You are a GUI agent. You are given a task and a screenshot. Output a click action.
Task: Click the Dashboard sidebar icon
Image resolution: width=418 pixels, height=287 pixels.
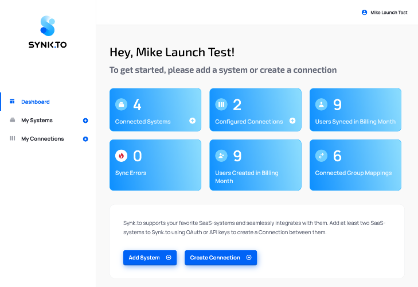[x=12, y=102]
